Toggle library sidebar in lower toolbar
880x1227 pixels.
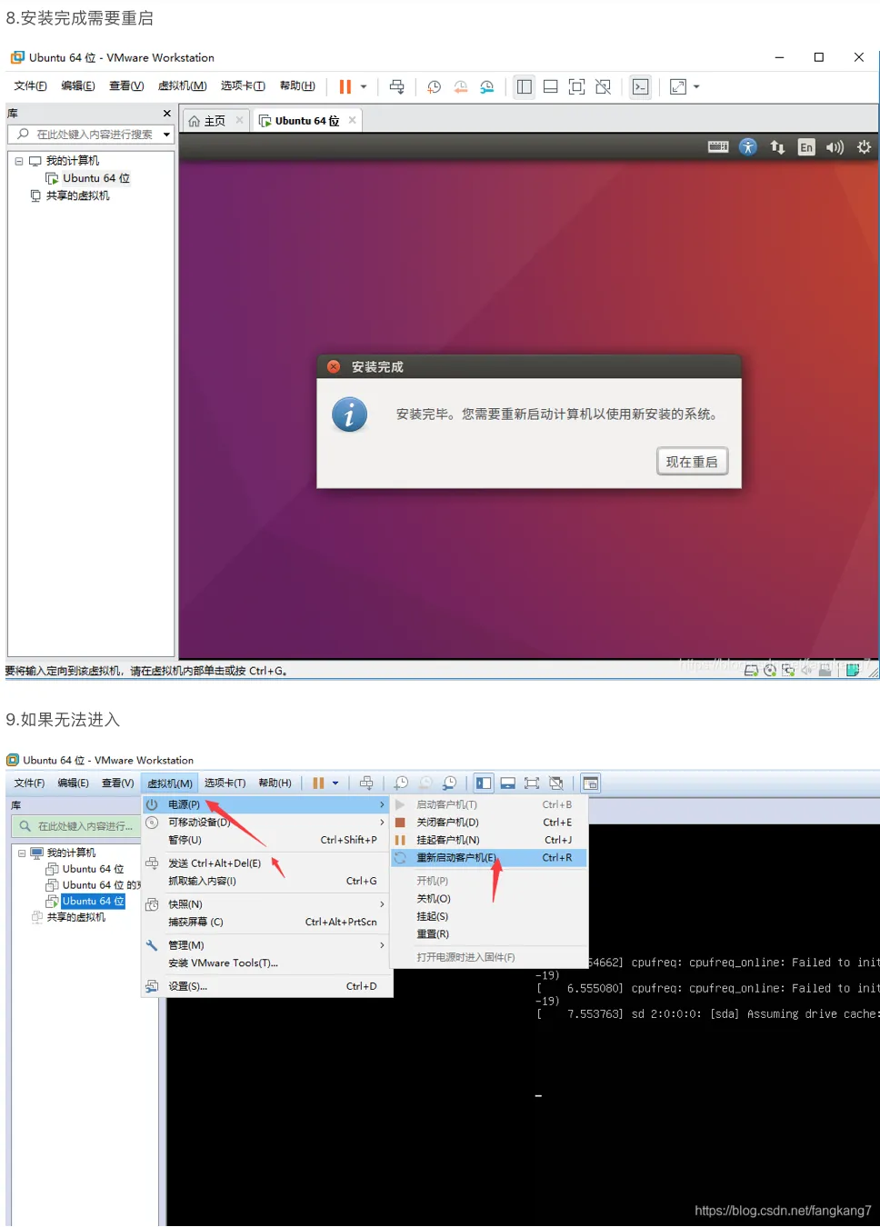[x=484, y=783]
